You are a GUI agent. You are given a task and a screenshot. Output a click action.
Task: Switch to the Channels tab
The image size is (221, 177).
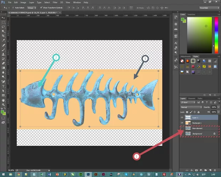191,98
